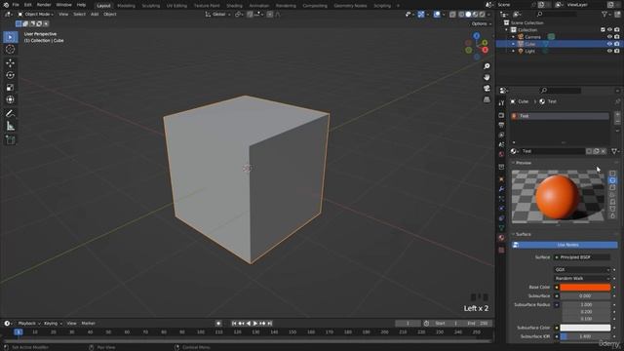Select sphere preview shape for material
This screenshot has height=351, width=624.
point(612,180)
